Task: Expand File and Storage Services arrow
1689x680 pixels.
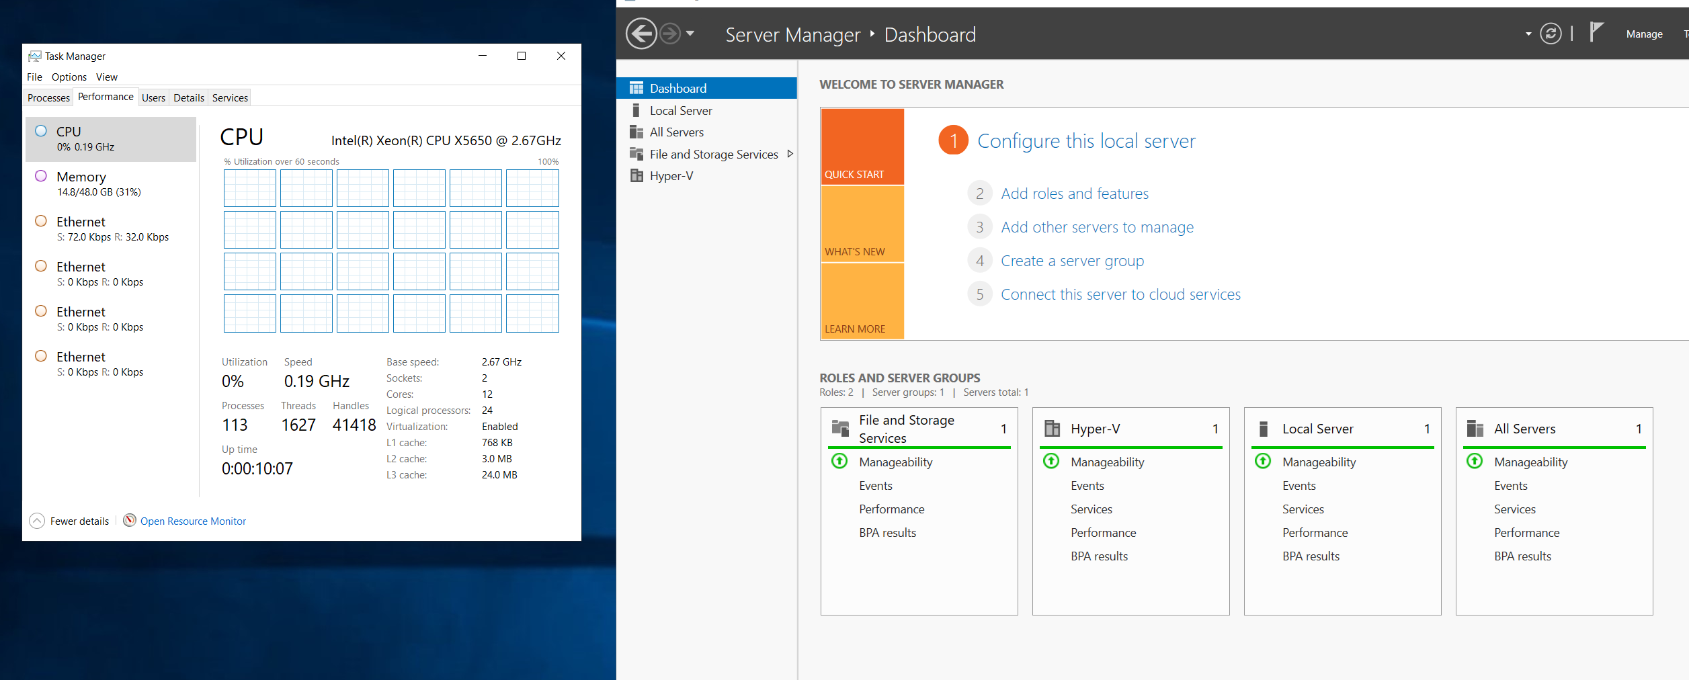Action: point(790,154)
